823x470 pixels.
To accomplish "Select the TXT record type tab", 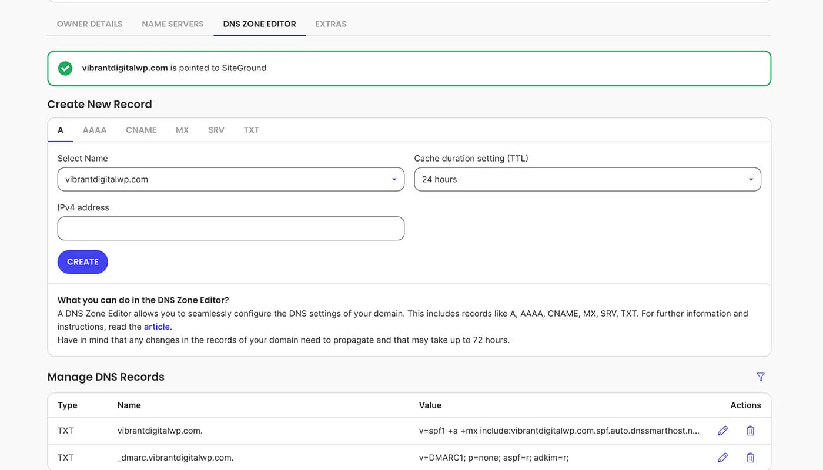I will (x=251, y=130).
